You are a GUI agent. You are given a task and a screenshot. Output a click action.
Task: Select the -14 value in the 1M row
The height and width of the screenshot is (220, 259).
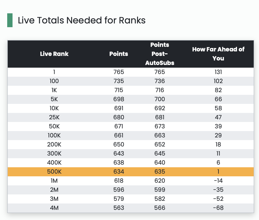[218, 181]
